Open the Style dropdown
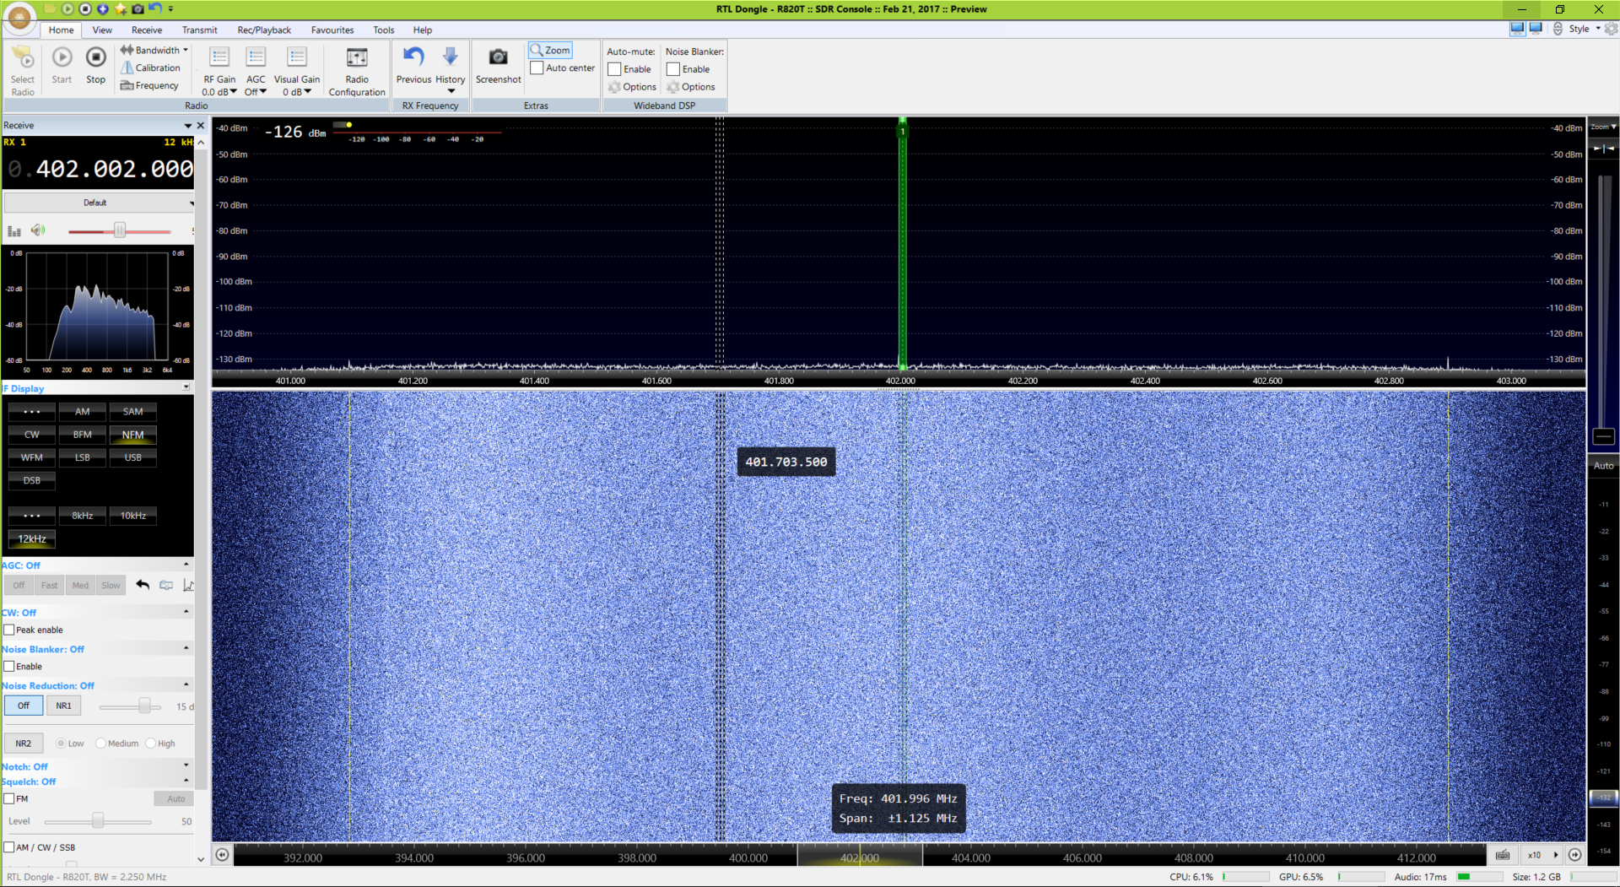This screenshot has width=1620, height=887. tap(1598, 29)
